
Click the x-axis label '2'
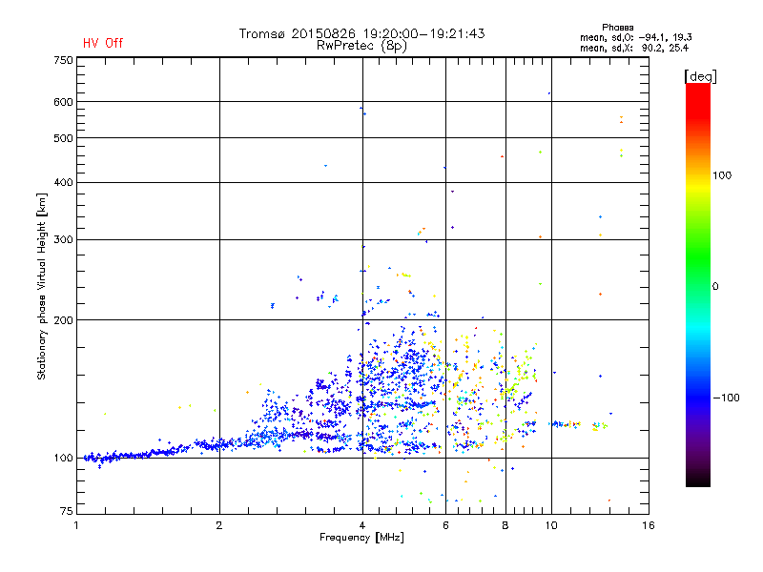coord(219,525)
